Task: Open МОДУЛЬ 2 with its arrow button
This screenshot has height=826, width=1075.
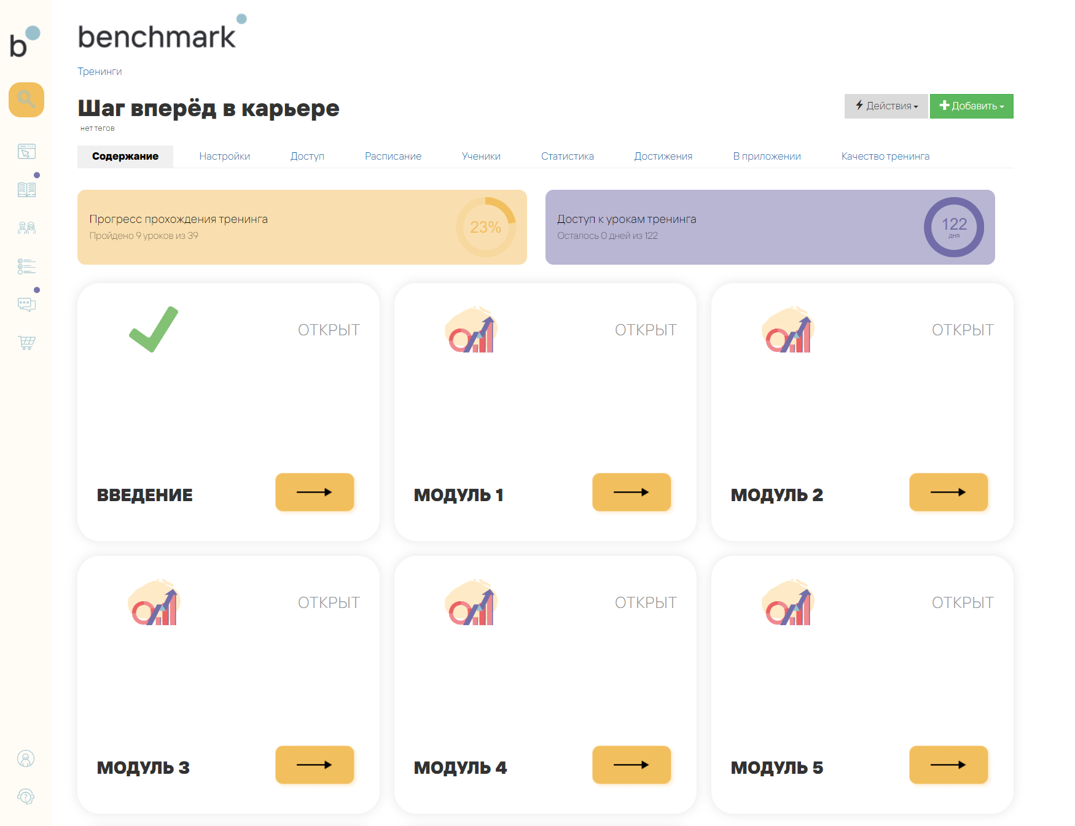Action: click(x=948, y=492)
